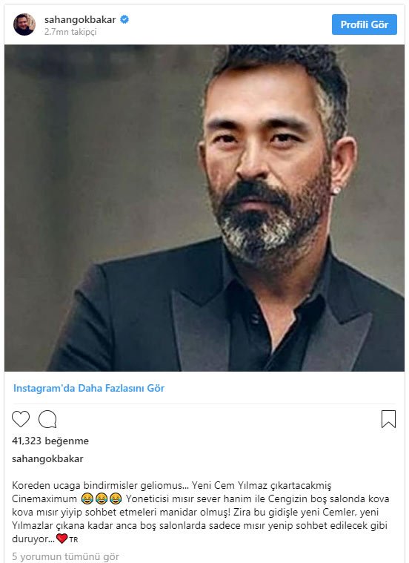Open comments via speech bubble icon
This screenshot has height=563, width=409.
click(x=47, y=419)
